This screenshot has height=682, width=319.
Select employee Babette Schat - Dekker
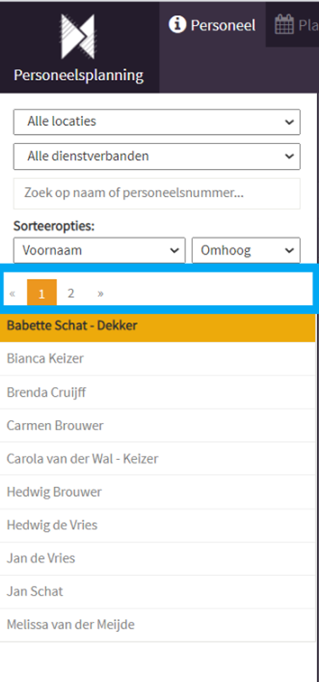click(157, 325)
